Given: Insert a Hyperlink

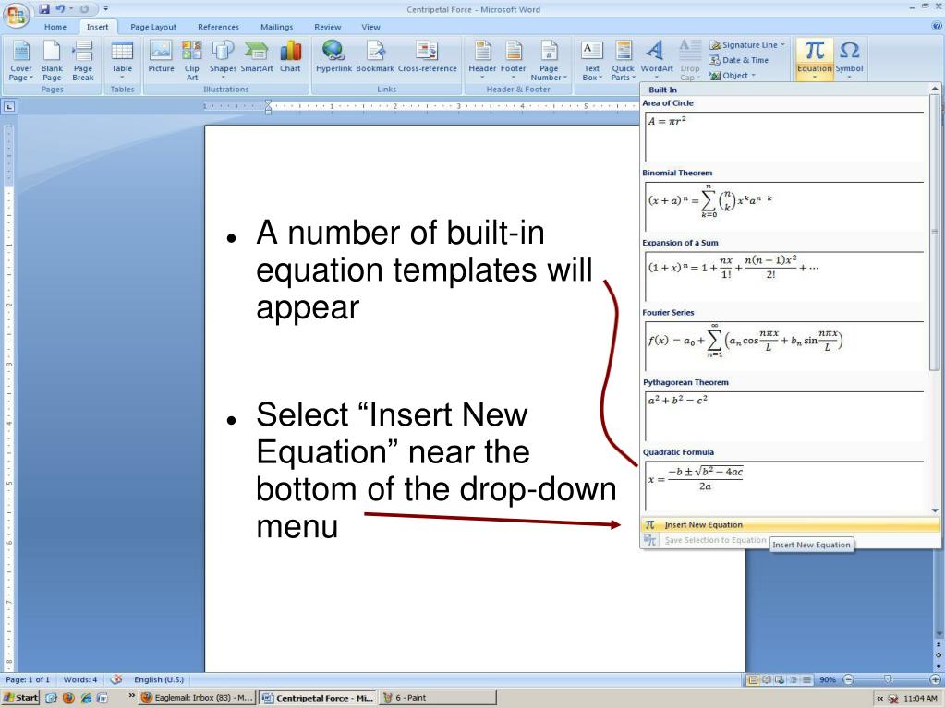Looking at the screenshot, I should 333,58.
